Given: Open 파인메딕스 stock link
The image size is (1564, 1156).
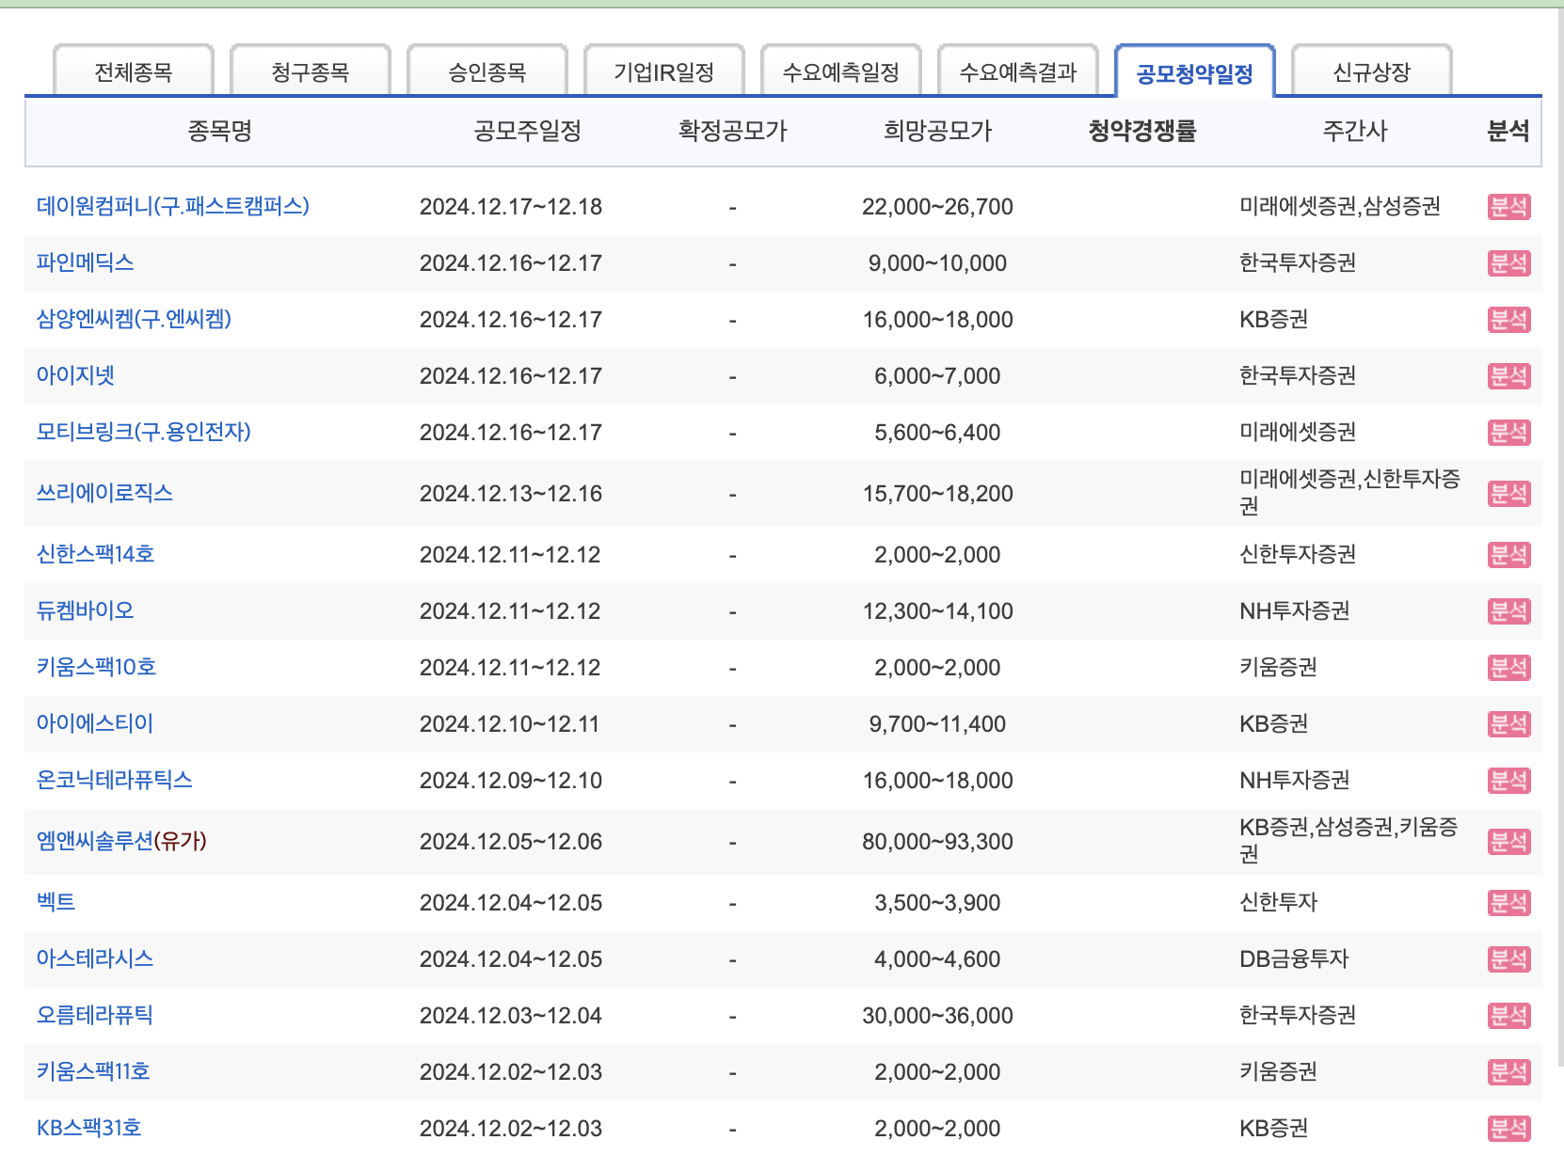Looking at the screenshot, I should [86, 262].
